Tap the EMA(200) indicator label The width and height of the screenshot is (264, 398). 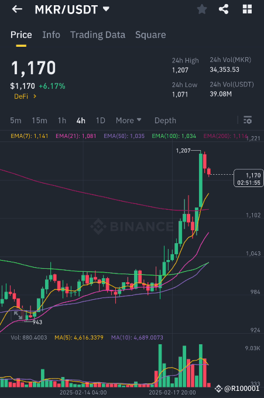(x=225, y=136)
